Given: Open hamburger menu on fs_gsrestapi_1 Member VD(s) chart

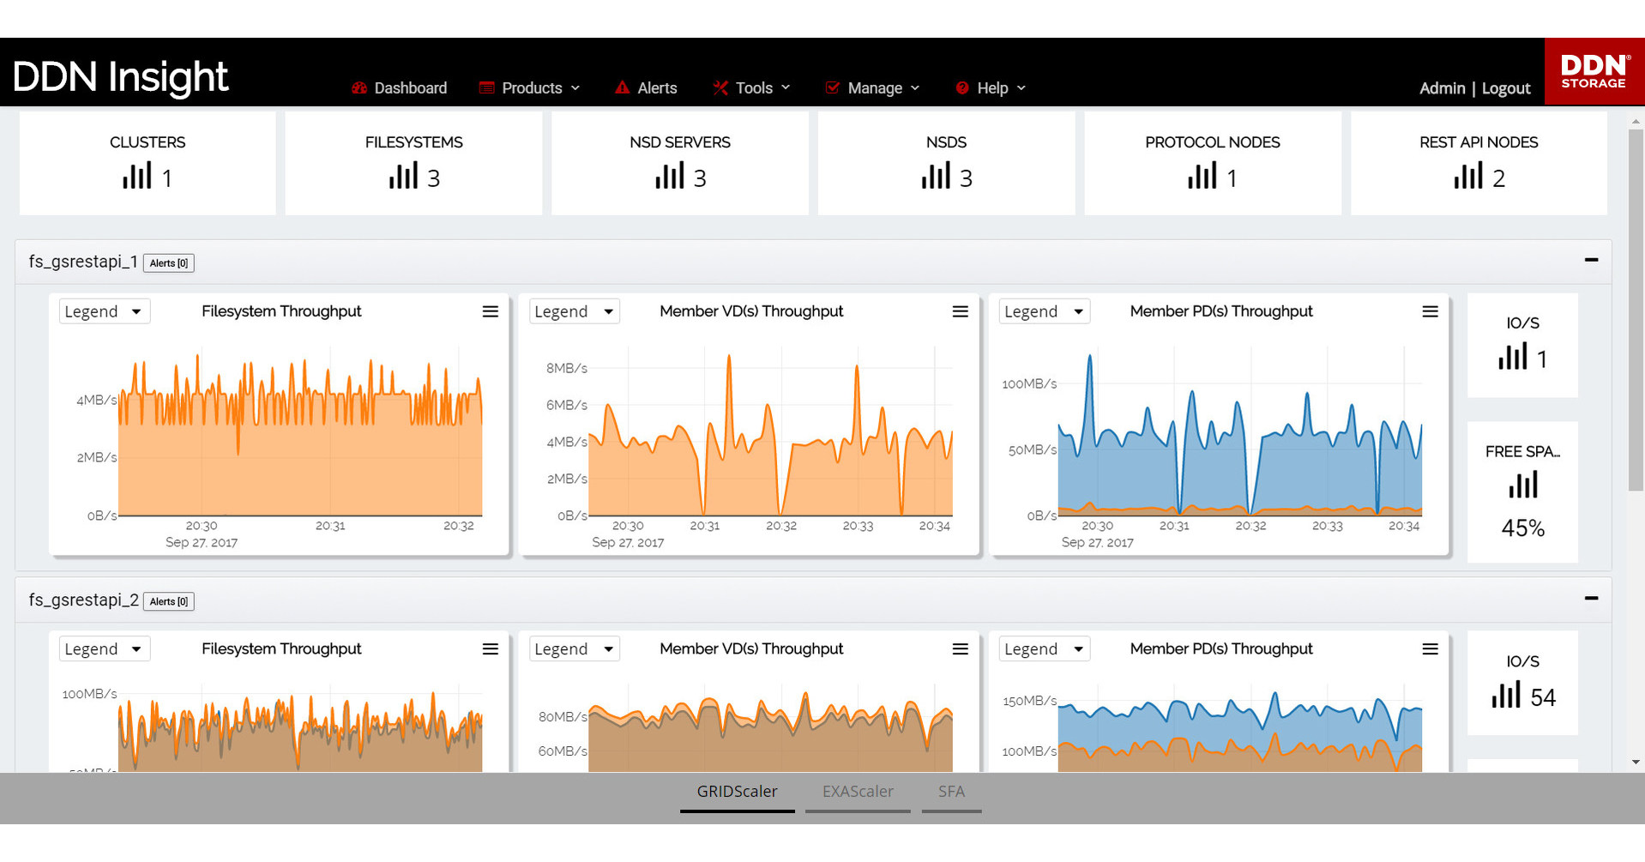Looking at the screenshot, I should pyautogui.click(x=960, y=311).
